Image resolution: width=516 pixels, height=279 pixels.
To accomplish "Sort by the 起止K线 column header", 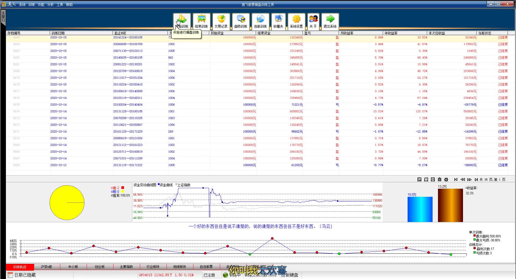I will 140,33.
